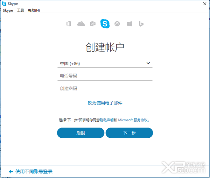Click the Skype title bar icon
210x178 pixels.
click(4, 4)
